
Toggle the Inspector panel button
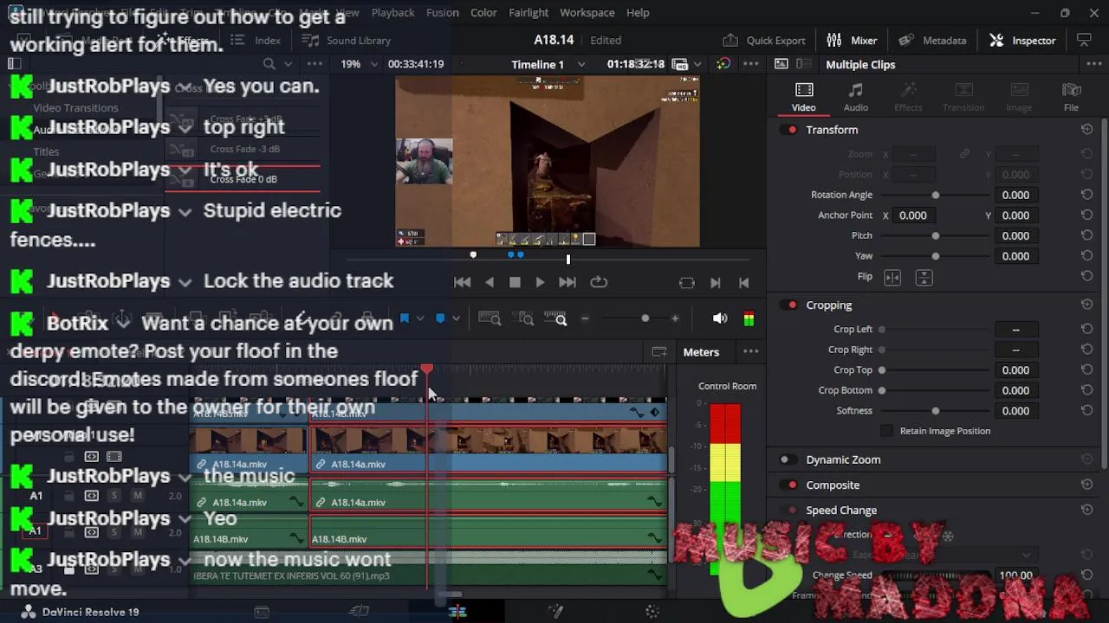(x=1022, y=40)
